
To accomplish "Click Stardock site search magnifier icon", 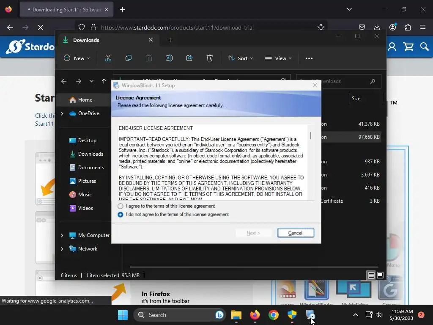I will pos(425,47).
